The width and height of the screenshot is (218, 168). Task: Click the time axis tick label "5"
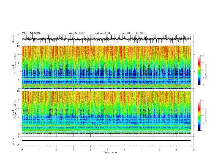(108, 150)
